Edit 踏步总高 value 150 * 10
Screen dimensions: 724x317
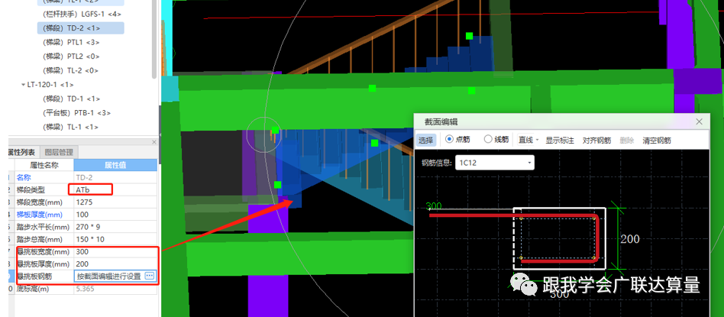[115, 239]
